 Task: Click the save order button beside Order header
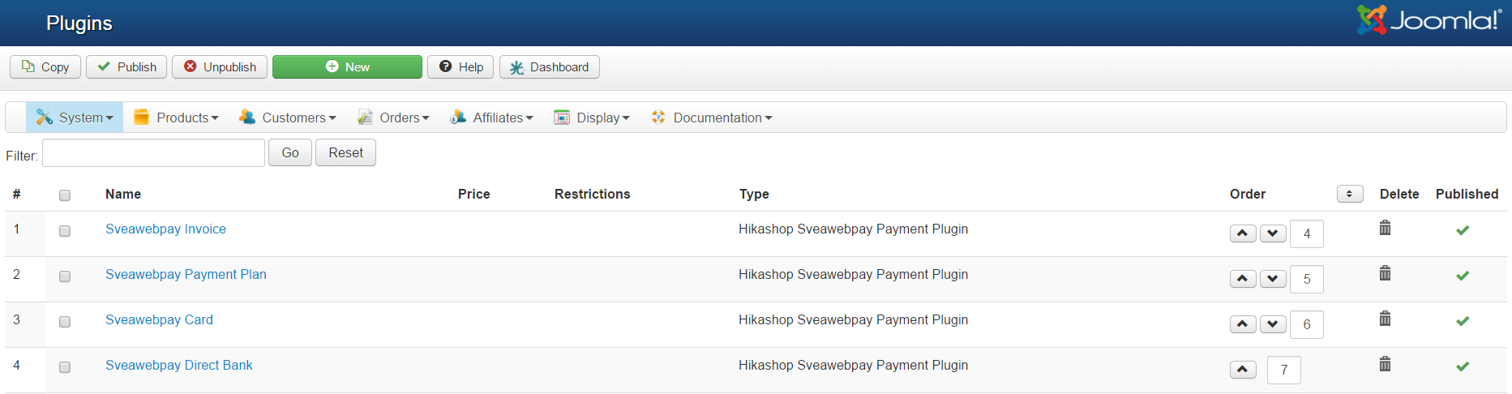tap(1350, 194)
